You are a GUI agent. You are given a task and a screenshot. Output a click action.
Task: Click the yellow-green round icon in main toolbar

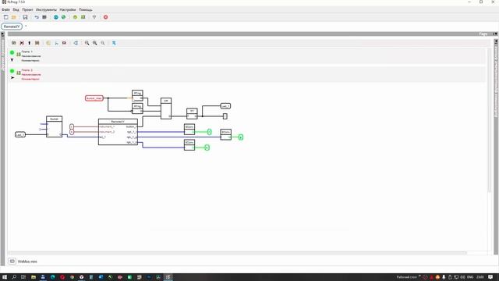(75, 17)
